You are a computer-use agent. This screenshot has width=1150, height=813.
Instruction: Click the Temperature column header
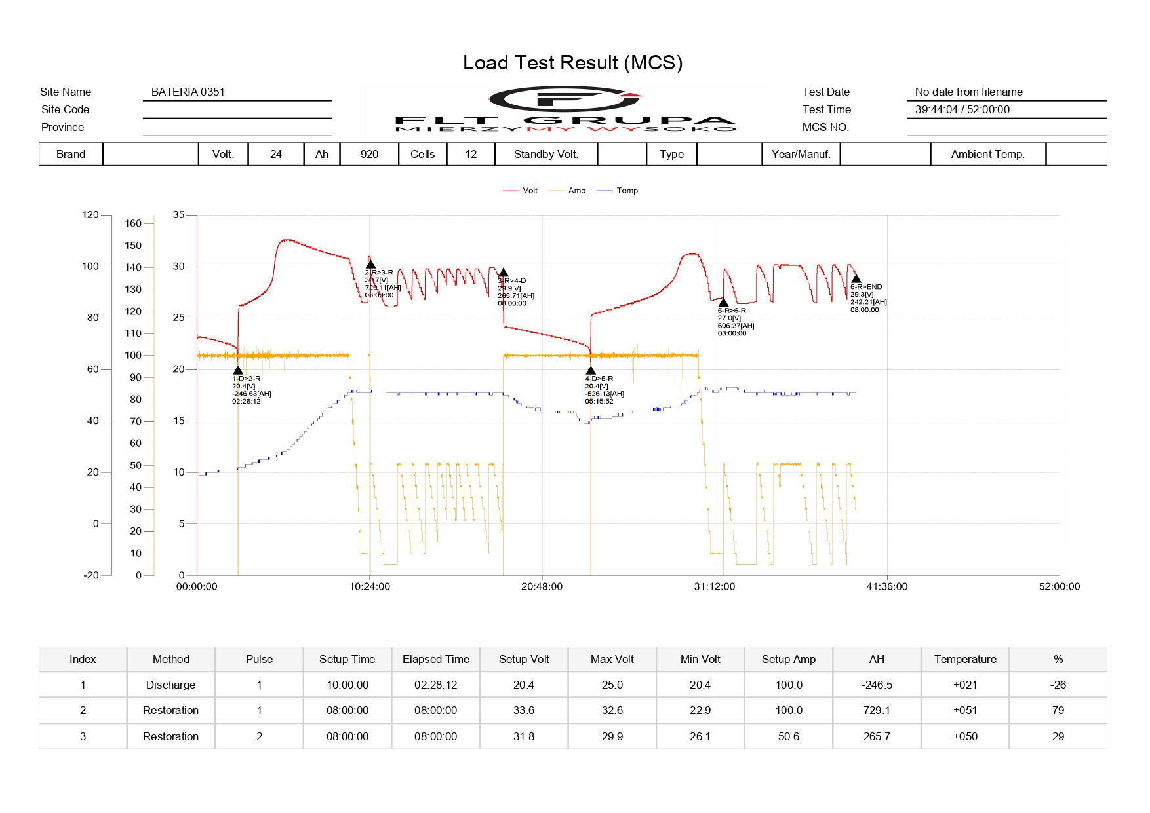[965, 659]
